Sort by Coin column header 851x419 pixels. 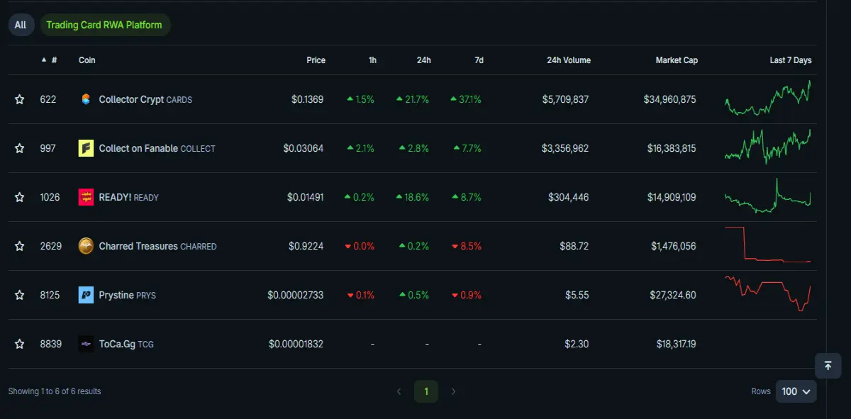(87, 60)
